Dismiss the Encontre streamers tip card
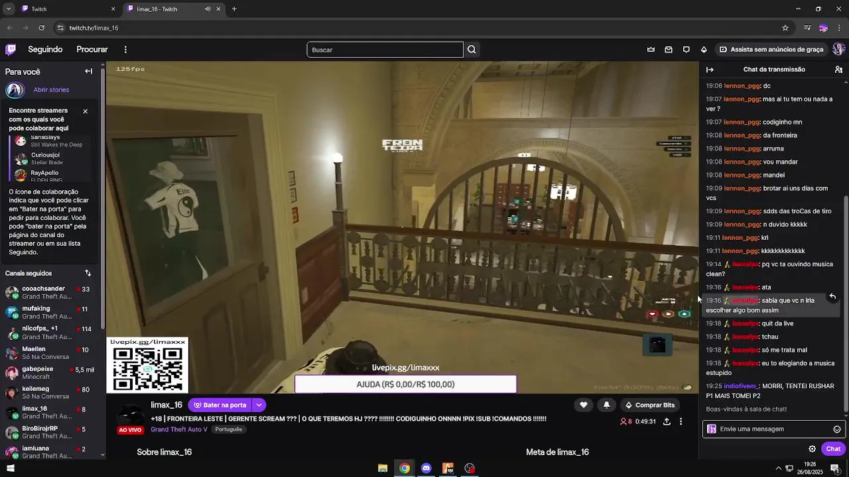The height and width of the screenshot is (477, 849). [85, 111]
